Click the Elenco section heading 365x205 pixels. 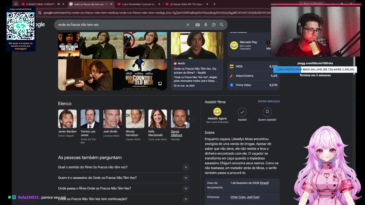pos(65,104)
